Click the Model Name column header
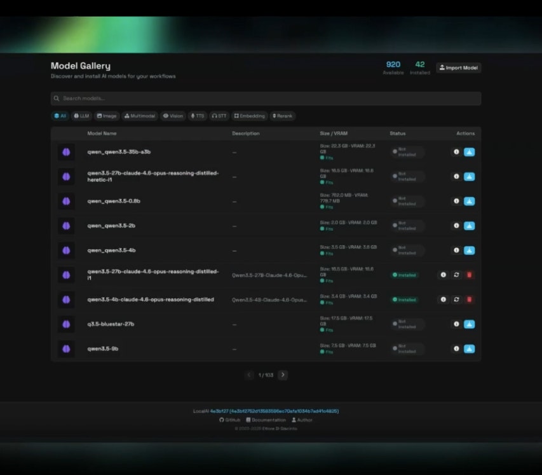 pos(102,134)
